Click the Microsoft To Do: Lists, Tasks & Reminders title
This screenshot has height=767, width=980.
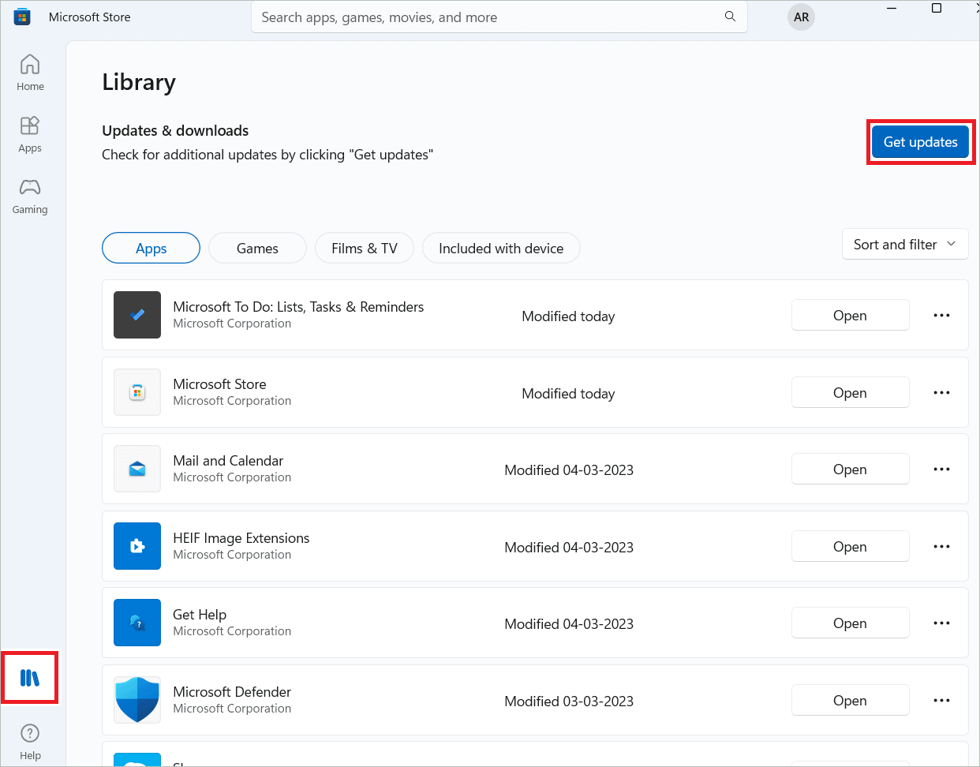(298, 307)
